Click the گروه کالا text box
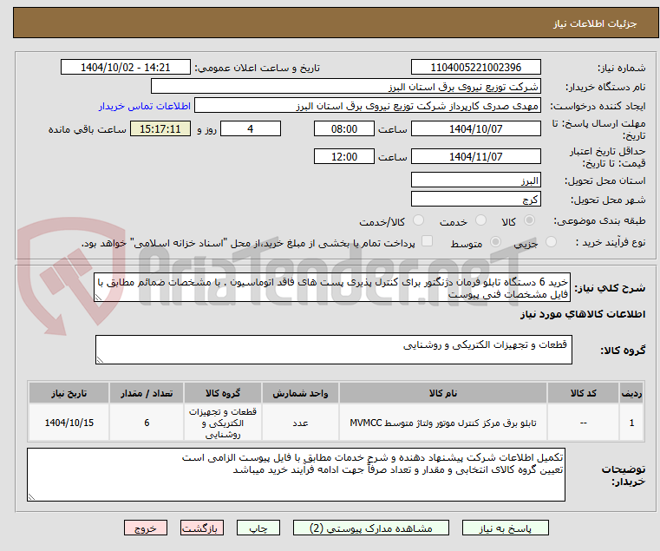660x551 pixels. point(334,350)
